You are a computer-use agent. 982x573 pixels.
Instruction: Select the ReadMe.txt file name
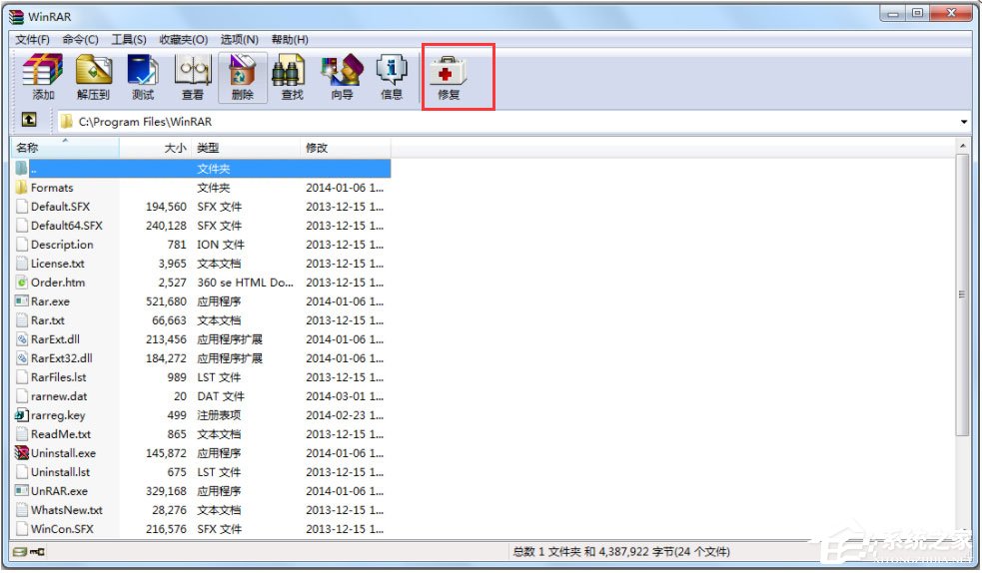(x=61, y=434)
